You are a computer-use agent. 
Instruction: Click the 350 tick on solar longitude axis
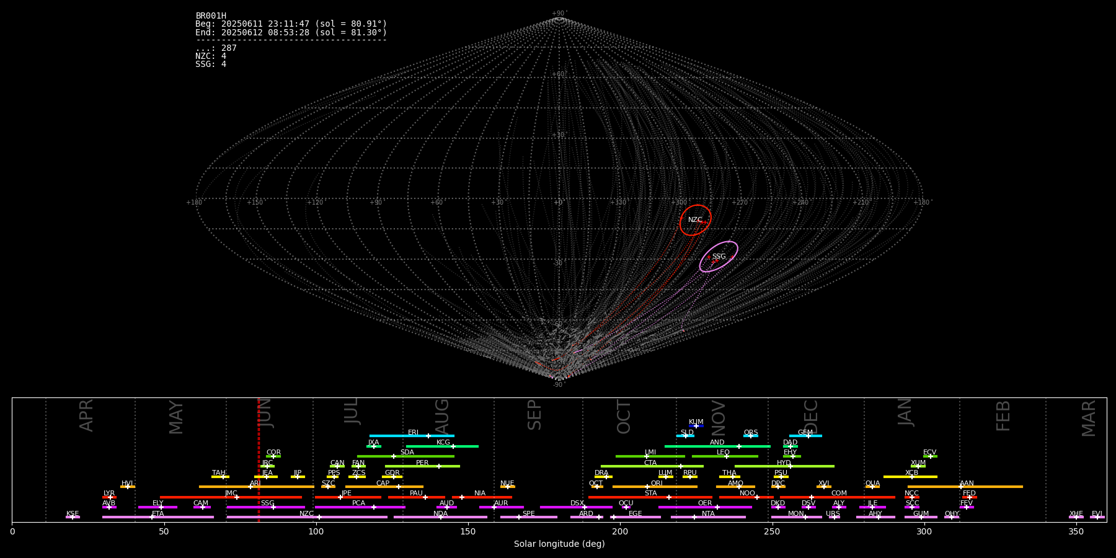1076,531
